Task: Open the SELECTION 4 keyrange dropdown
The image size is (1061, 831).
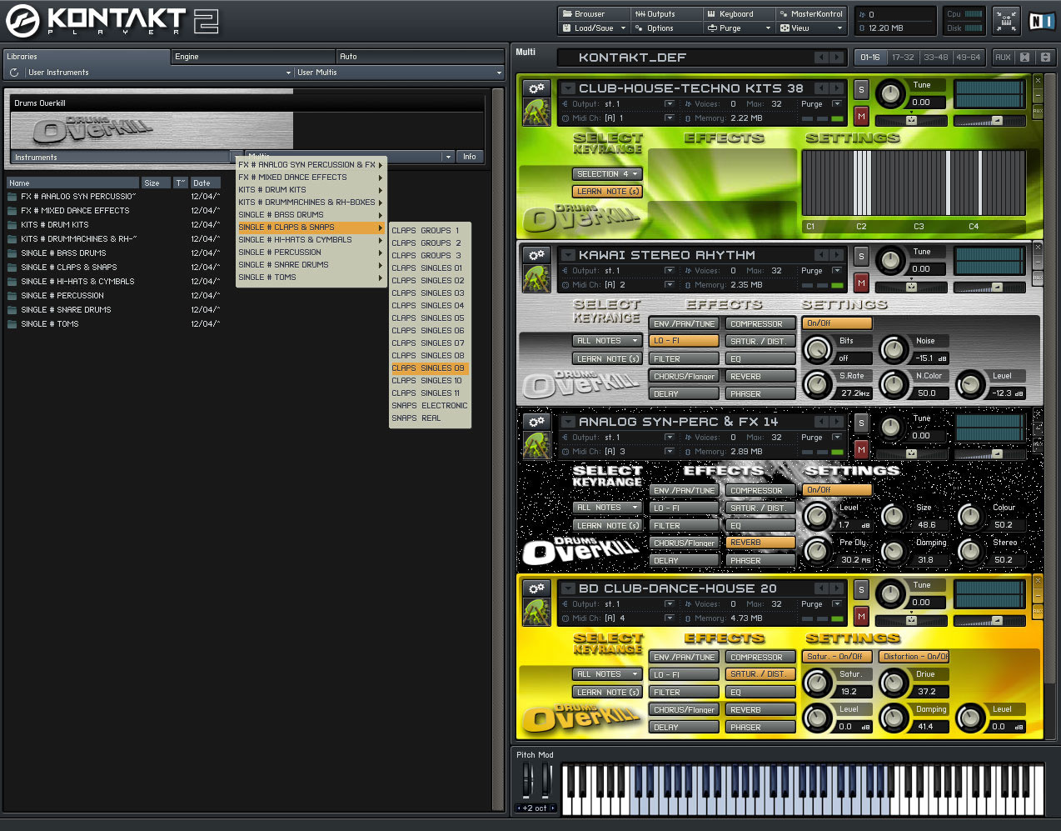Action: coord(607,174)
